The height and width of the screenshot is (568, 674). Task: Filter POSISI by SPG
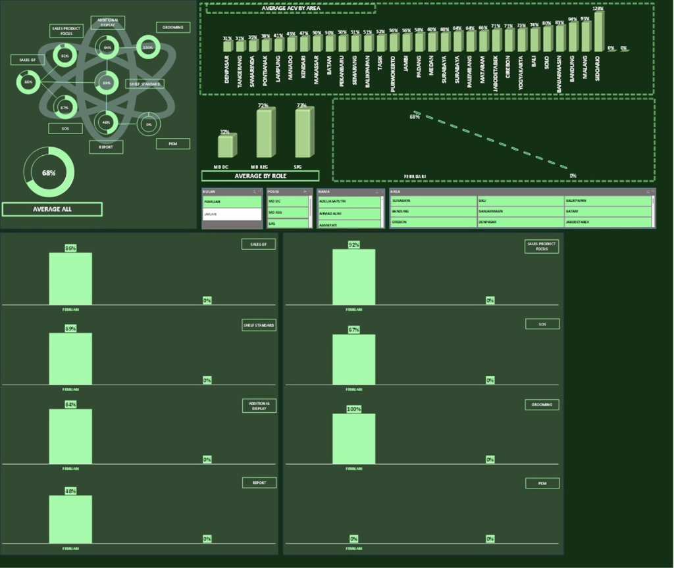click(x=288, y=224)
